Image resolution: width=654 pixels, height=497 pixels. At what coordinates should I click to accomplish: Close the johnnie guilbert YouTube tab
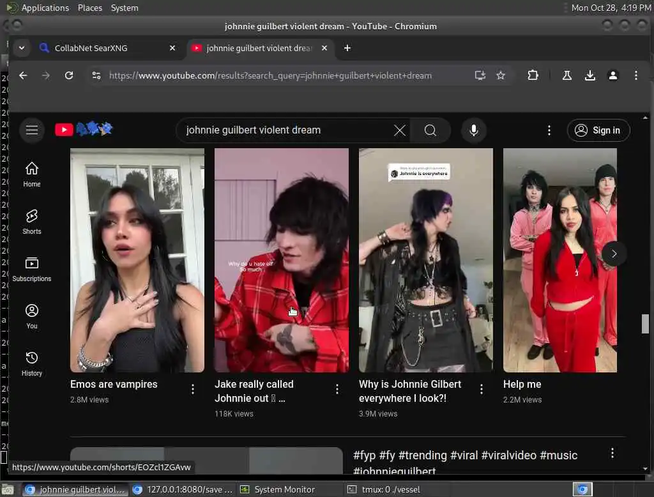(x=324, y=48)
